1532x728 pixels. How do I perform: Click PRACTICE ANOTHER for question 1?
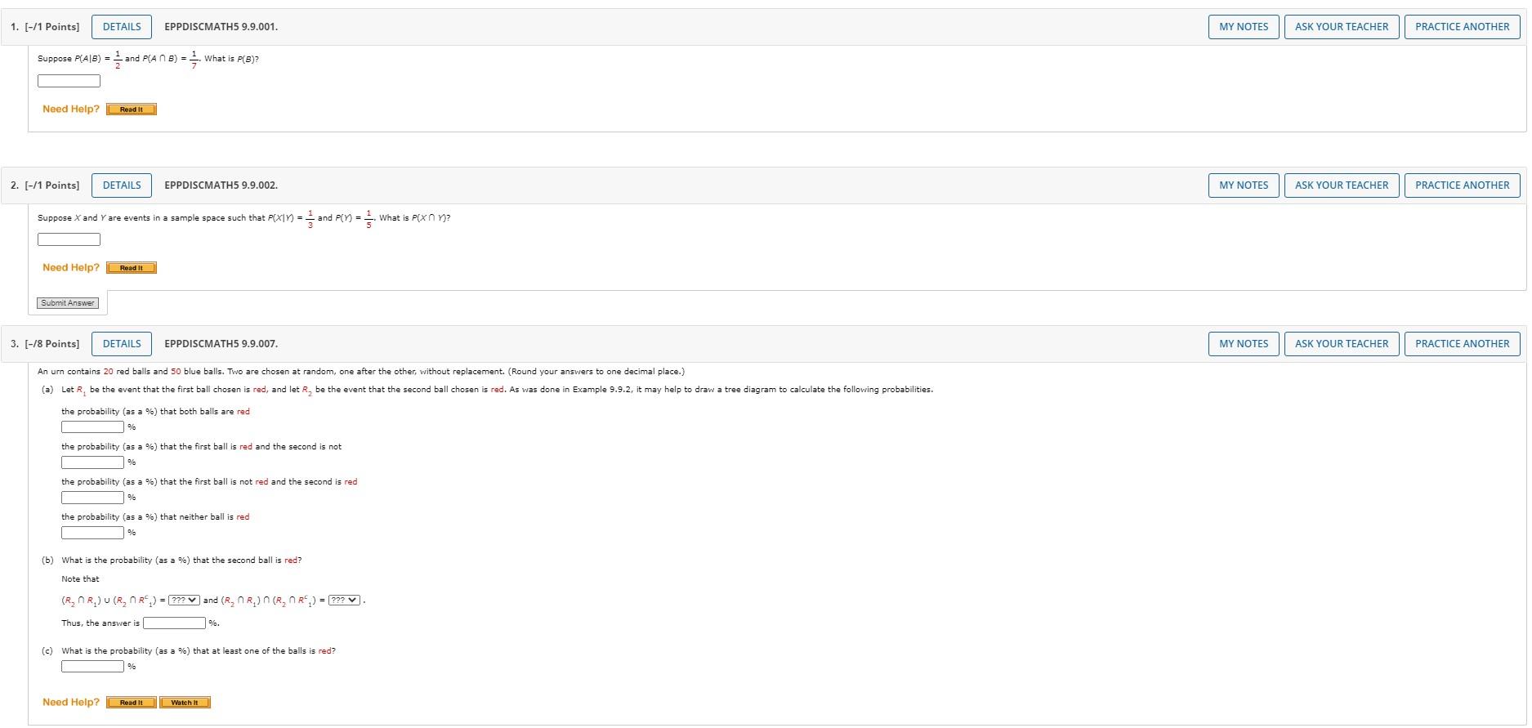[x=1463, y=27]
